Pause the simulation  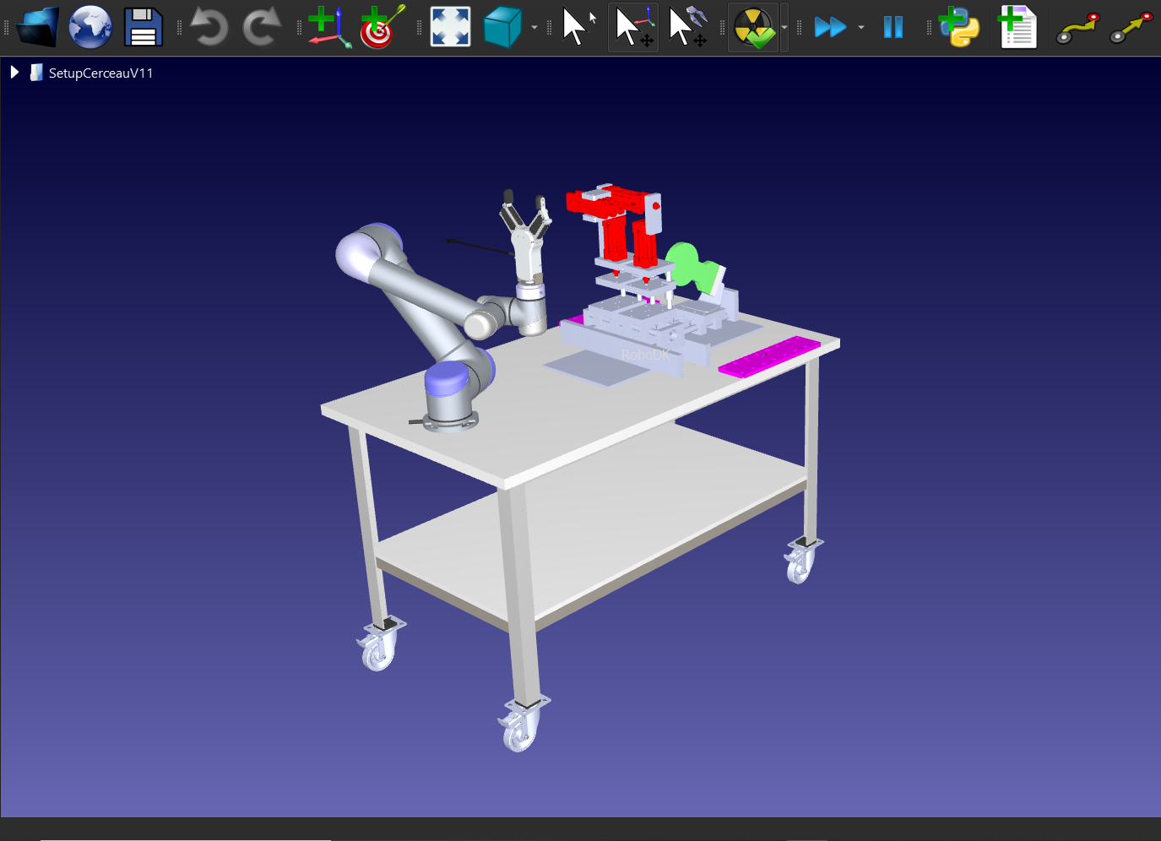[x=892, y=27]
